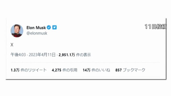Click the 2023年4月11日 date
Screen dimensions: 171x96
42,55
